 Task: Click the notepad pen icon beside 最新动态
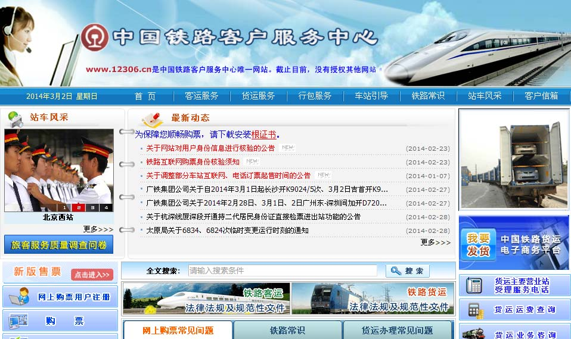pos(152,119)
